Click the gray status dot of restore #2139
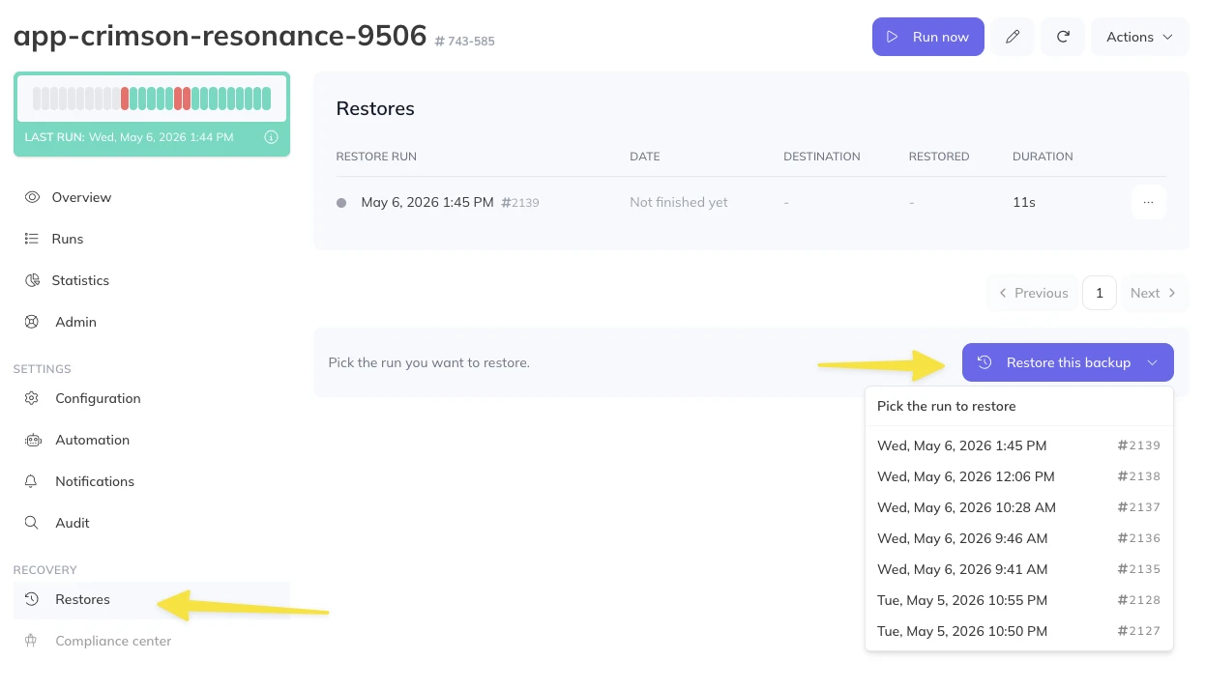Screen dimensions: 1205x689 [x=341, y=203]
